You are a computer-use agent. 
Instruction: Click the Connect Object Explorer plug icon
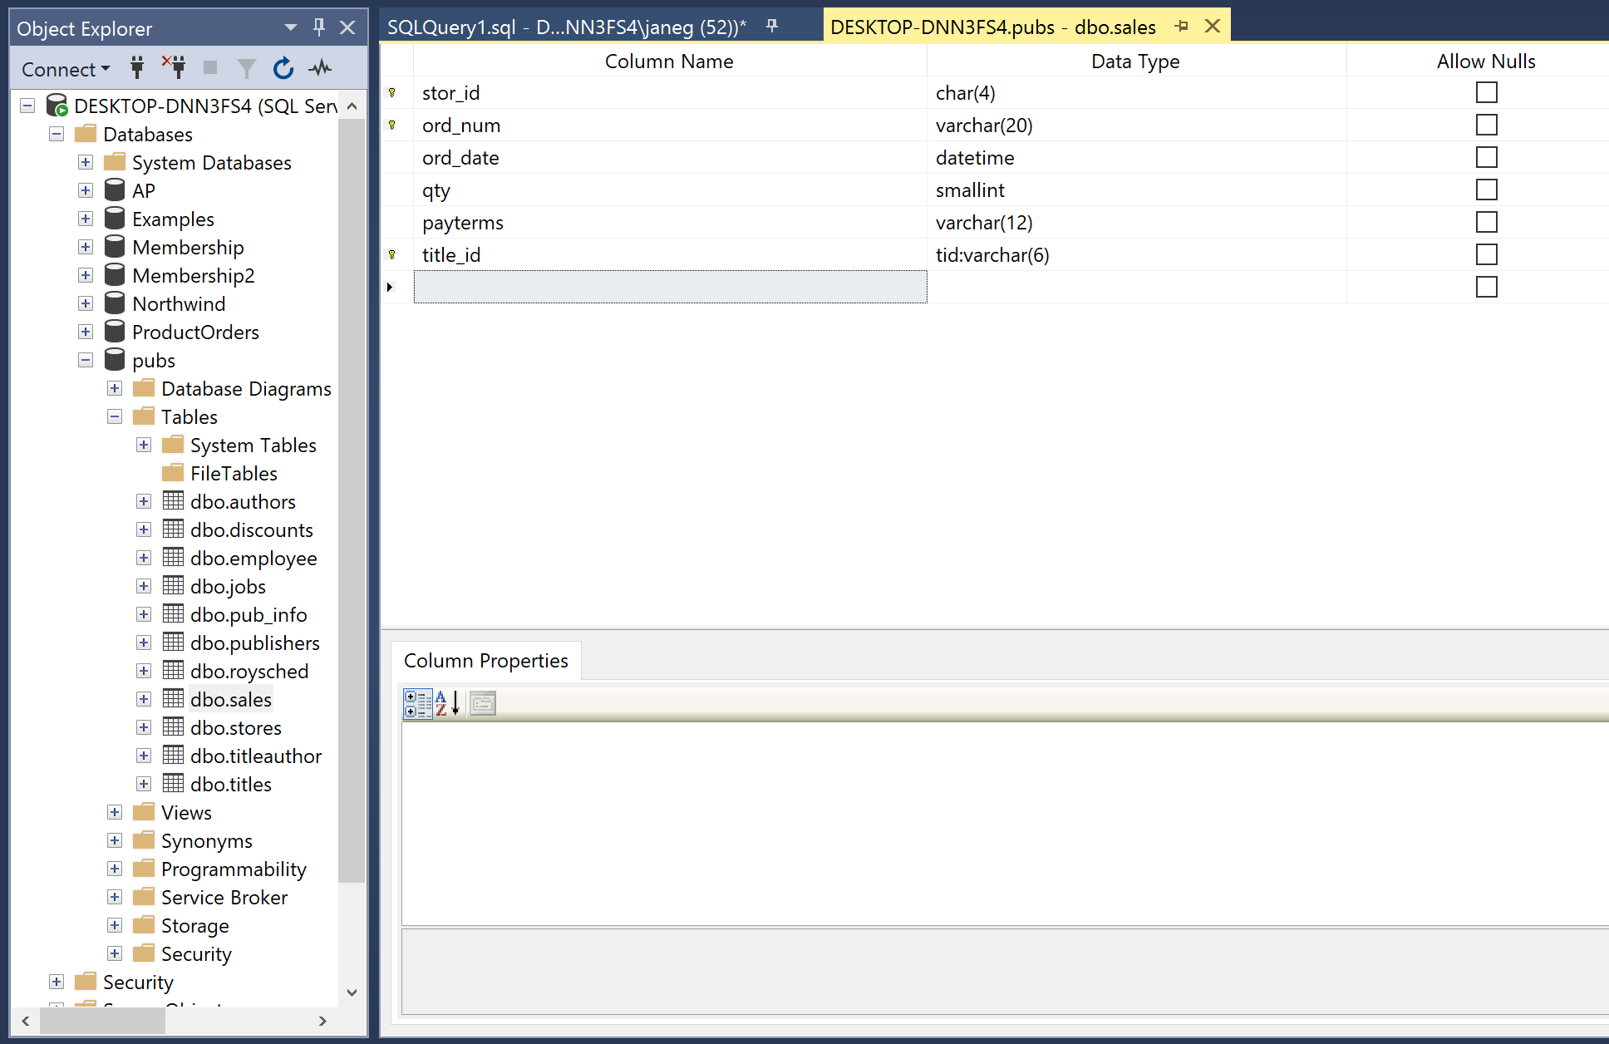[x=137, y=68]
